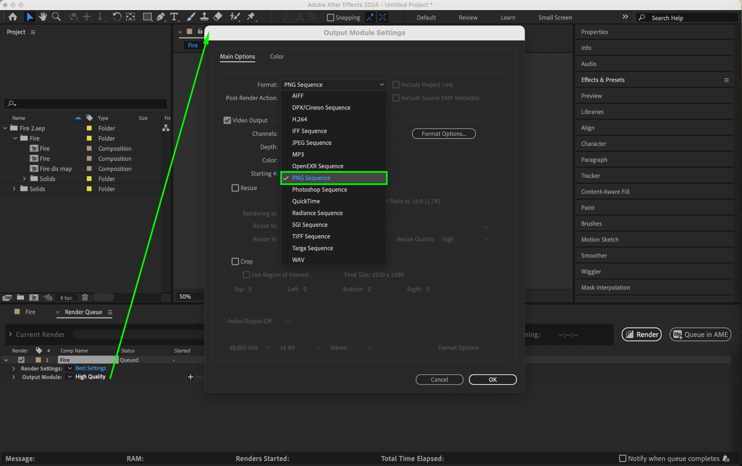Image resolution: width=742 pixels, height=466 pixels.
Task: Collapse the Fire 2.aep folder
Action: (x=5, y=128)
